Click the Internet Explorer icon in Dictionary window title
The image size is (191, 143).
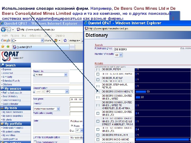pos(86,23)
